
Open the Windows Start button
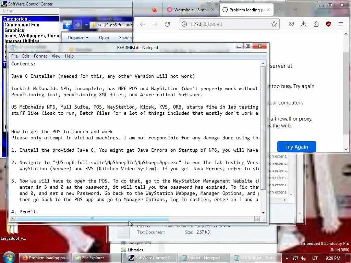pyautogui.click(x=9, y=257)
